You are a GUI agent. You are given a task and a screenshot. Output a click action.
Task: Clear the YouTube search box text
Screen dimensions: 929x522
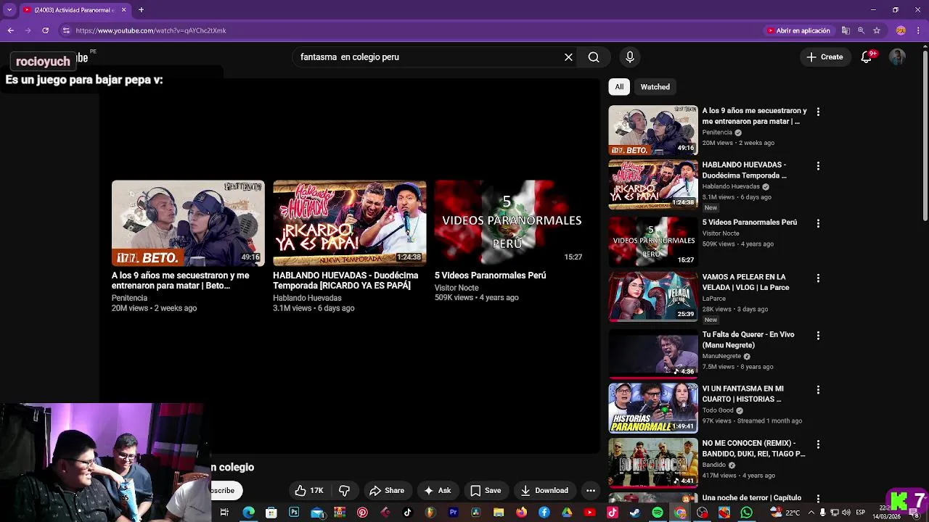point(568,57)
